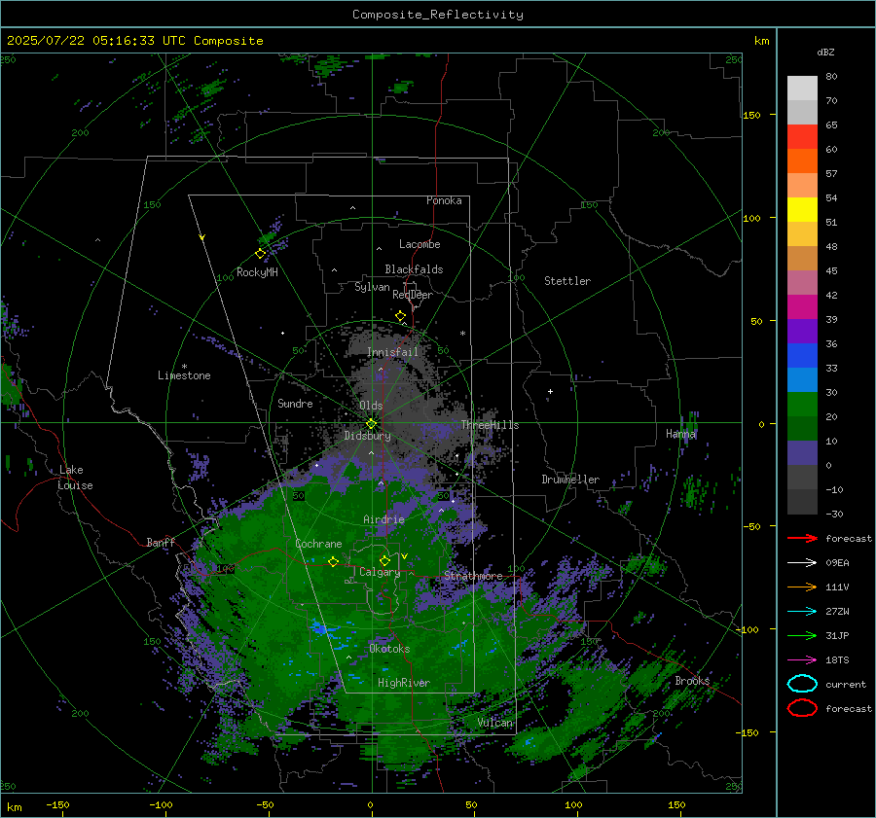876x818 pixels.
Task: Click the Calgary city label
Action: point(380,572)
